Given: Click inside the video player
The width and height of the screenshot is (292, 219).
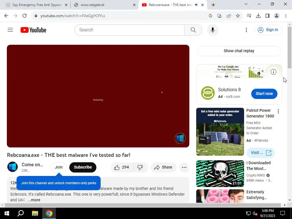Looking at the screenshot, I should pos(98,96).
